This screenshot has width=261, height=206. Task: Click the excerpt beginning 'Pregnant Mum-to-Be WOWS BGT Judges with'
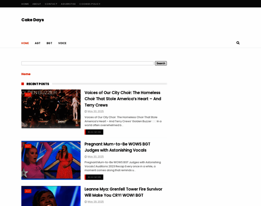pos(123,166)
